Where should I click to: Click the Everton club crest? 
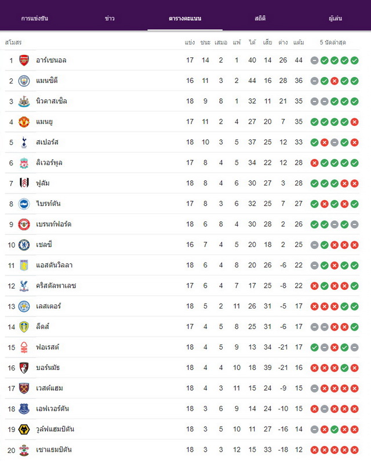coord(24,409)
